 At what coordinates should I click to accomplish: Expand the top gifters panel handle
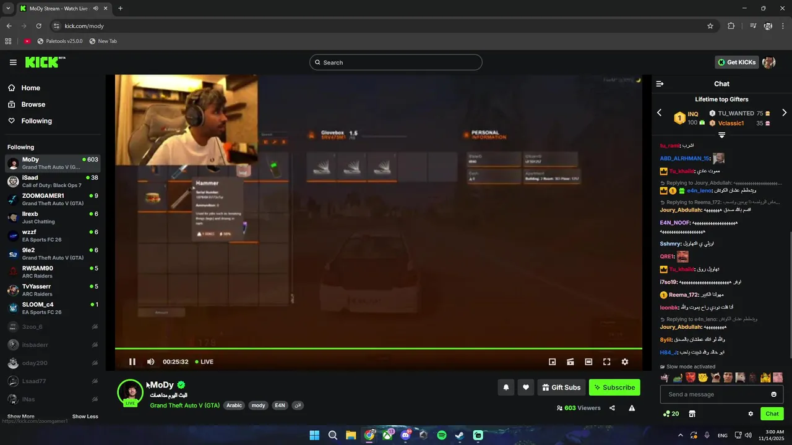pyautogui.click(x=721, y=135)
